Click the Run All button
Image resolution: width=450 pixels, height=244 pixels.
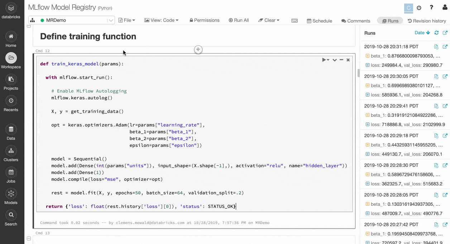238,20
